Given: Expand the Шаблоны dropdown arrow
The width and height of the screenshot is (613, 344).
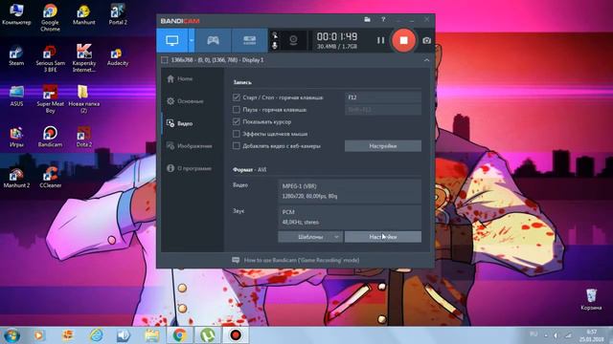Looking at the screenshot, I should coord(337,237).
